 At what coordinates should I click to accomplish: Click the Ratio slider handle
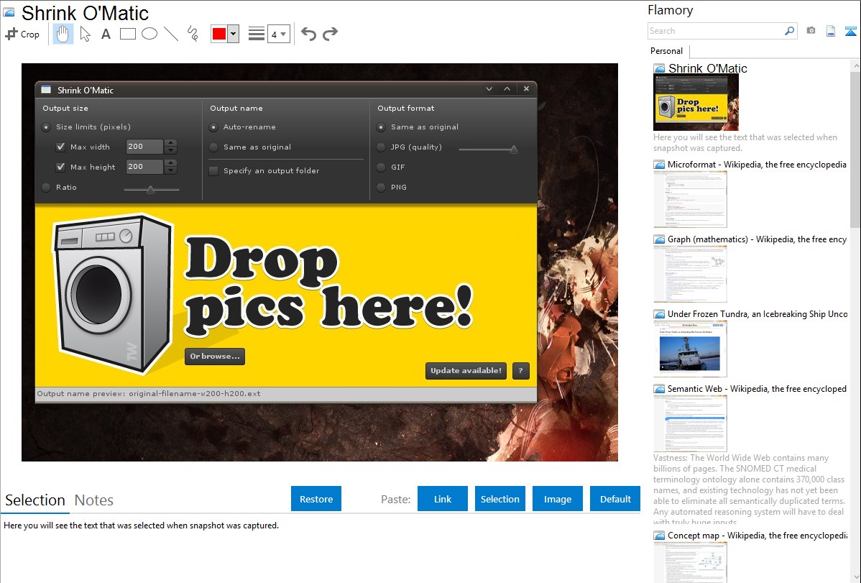(x=150, y=190)
